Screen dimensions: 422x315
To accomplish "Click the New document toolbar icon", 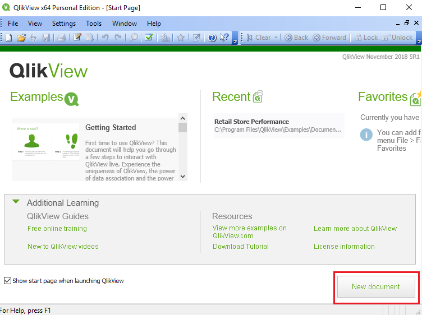I will (8, 38).
